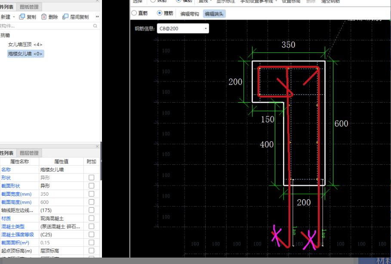This screenshot has width=391, height=264.
Task: Click the 混凝土类型 value cell
Action: point(62,226)
